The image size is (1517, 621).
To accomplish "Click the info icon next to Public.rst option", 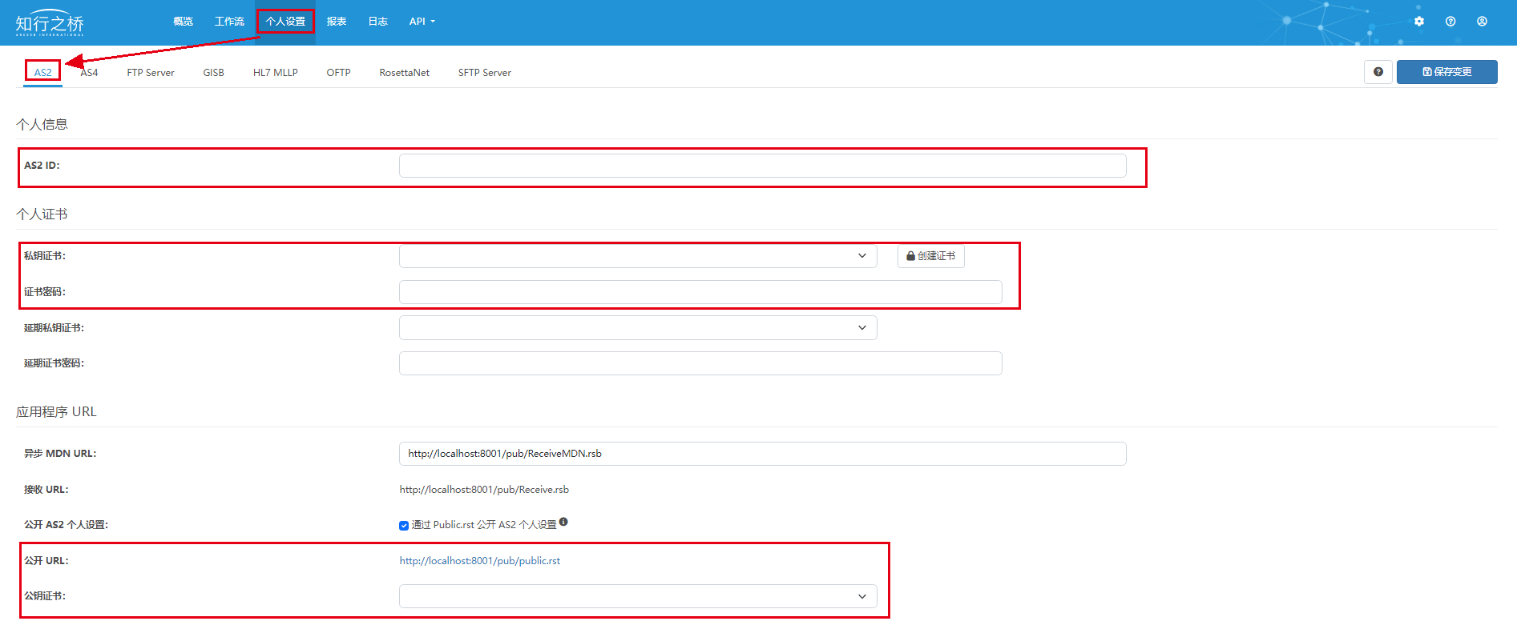I will pyautogui.click(x=563, y=522).
